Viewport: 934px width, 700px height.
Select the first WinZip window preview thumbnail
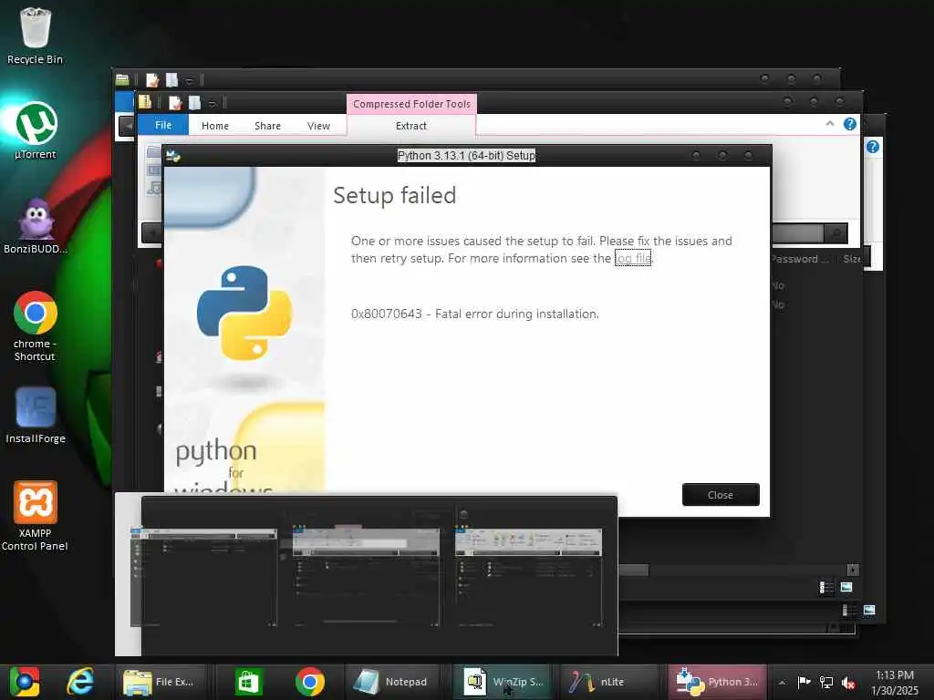pos(203,576)
